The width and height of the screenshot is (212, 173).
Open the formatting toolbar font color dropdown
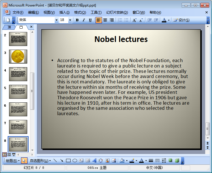point(169,20)
